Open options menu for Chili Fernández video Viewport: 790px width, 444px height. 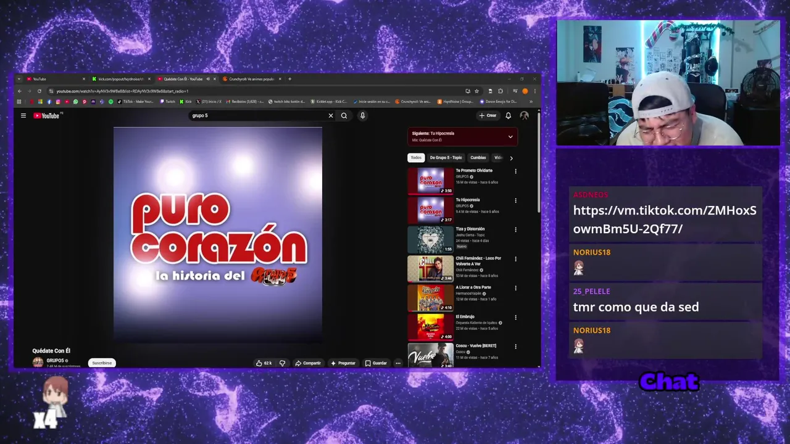[515, 259]
